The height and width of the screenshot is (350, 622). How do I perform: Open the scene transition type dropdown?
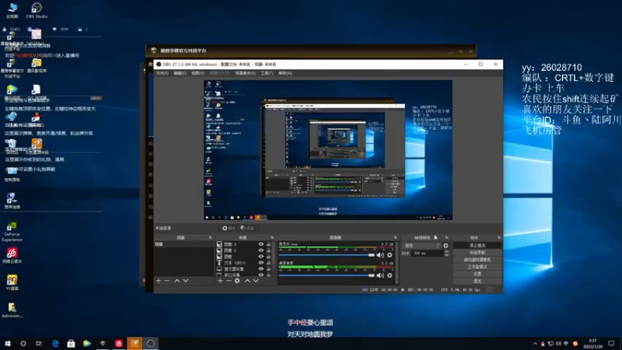coord(421,246)
